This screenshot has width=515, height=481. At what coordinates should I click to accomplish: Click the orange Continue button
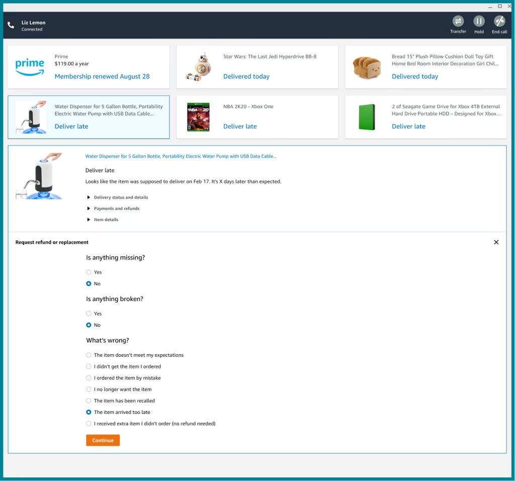103,440
